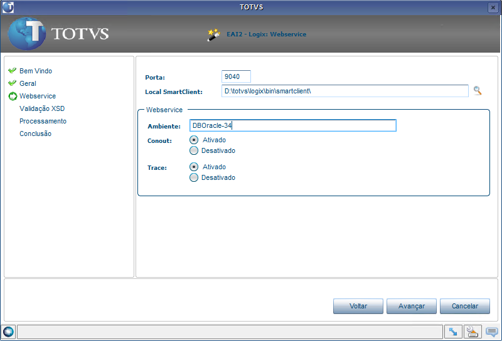The width and height of the screenshot is (502, 341).
Task: Click the Ambiente: label
Action: (164, 127)
